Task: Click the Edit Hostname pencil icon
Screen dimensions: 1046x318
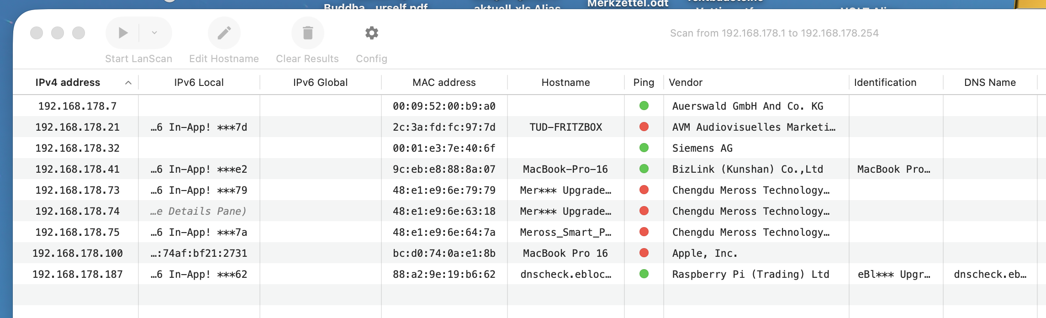Action: [x=224, y=33]
